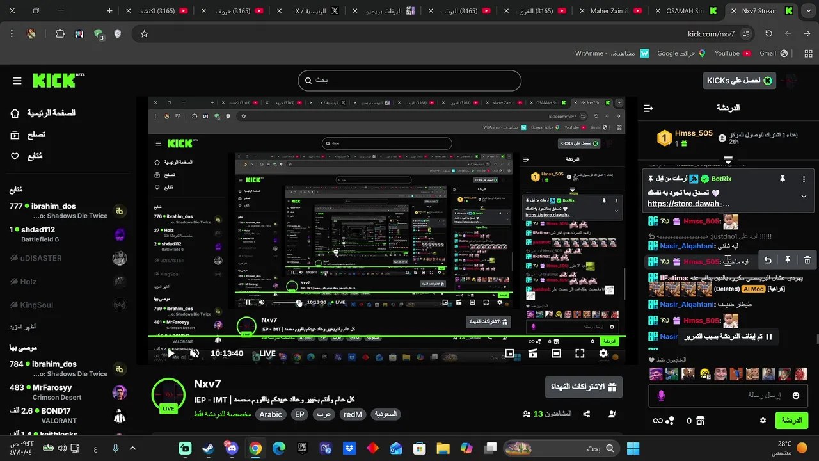Select the Arabic tag

271,414
